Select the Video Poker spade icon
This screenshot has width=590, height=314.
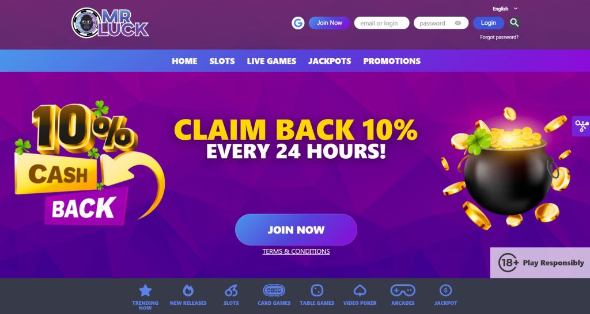360,290
